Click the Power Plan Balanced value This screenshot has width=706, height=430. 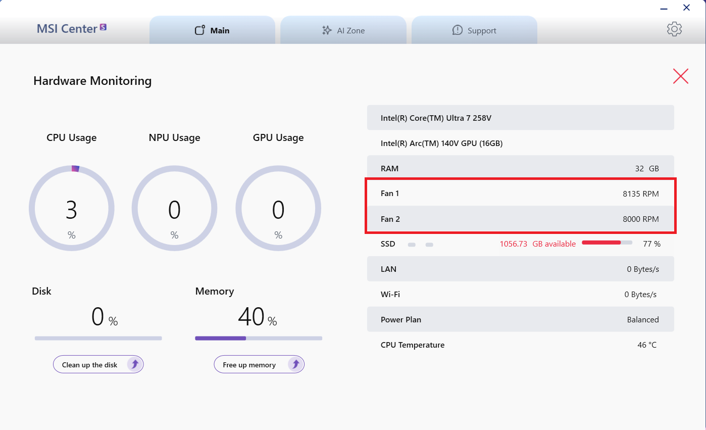(x=643, y=319)
